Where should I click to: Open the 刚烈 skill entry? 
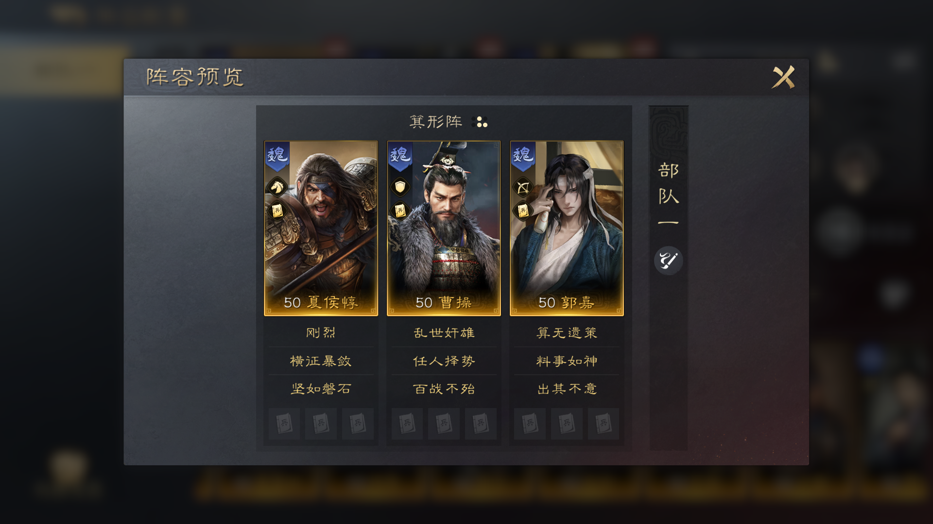[x=321, y=333]
